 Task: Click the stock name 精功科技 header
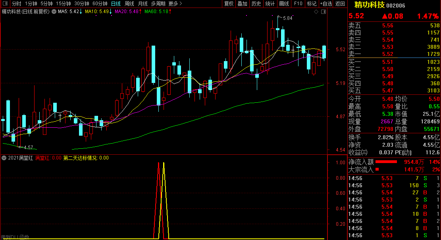(x=369, y=5)
